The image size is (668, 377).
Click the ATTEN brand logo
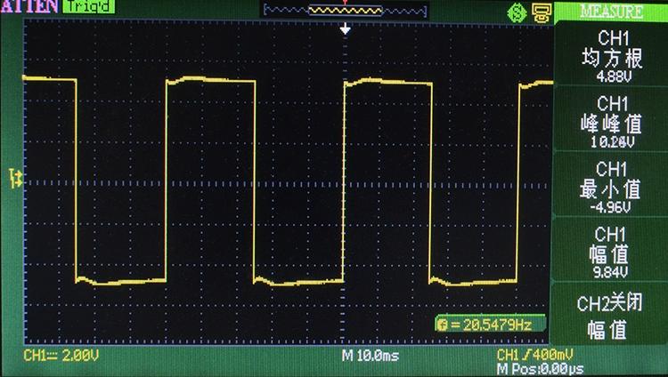[29, 8]
